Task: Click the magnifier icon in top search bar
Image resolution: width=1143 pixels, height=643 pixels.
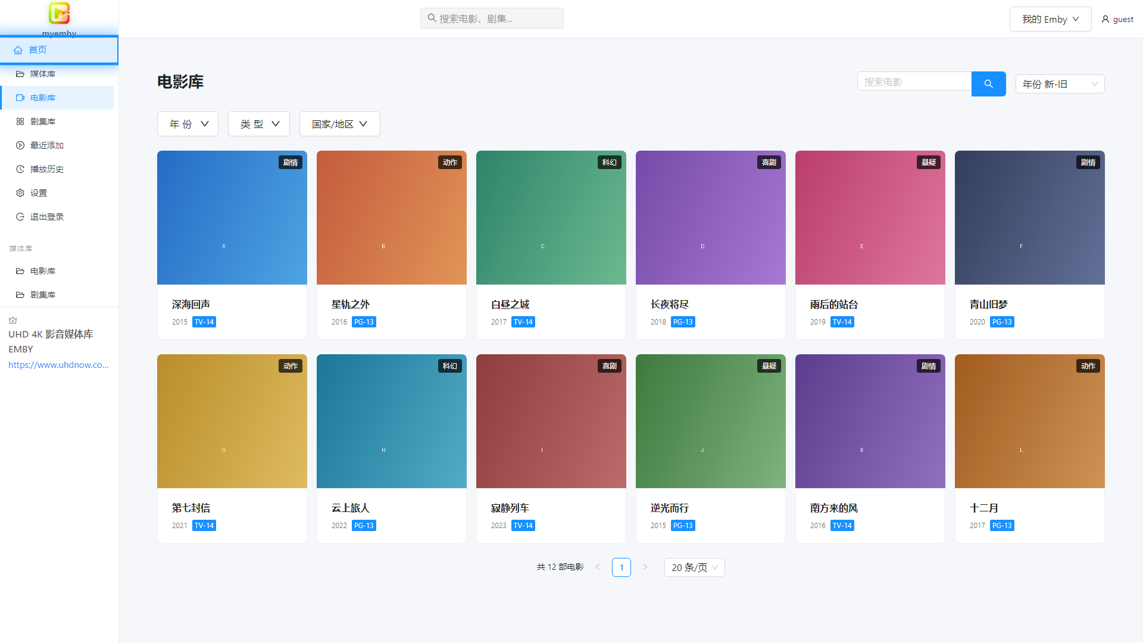Action: [432, 18]
